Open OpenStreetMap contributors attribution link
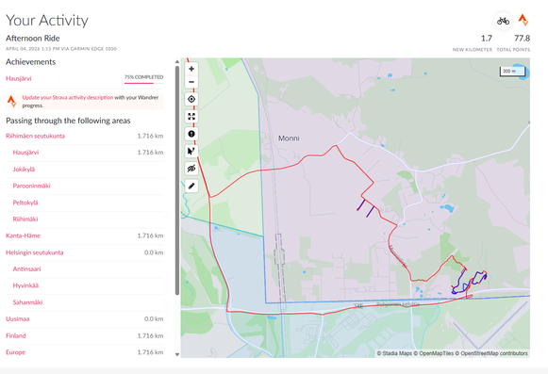The image size is (548, 374). click(491, 353)
